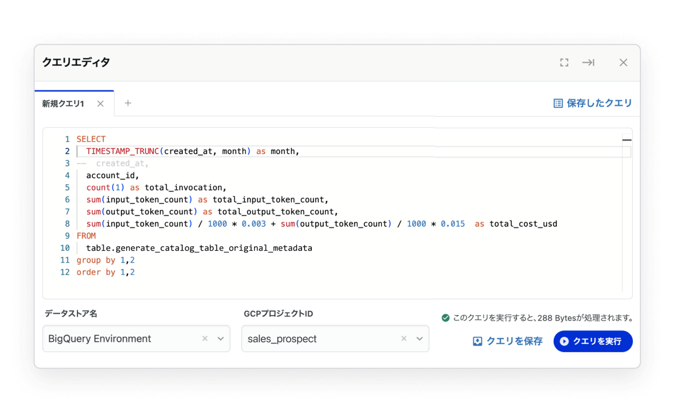Click the editor minimap scrollbar marker

[x=627, y=140]
